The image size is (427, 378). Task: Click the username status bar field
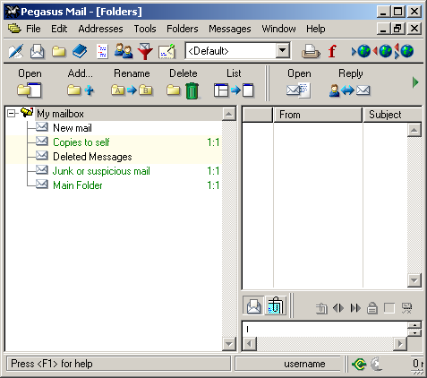click(x=288, y=364)
